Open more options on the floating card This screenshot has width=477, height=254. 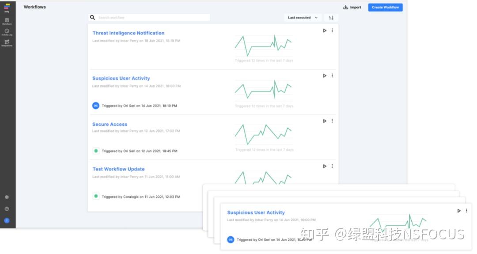466,211
